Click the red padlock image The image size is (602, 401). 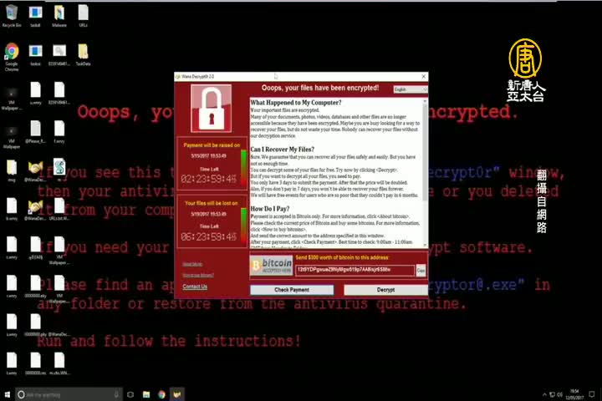point(211,108)
